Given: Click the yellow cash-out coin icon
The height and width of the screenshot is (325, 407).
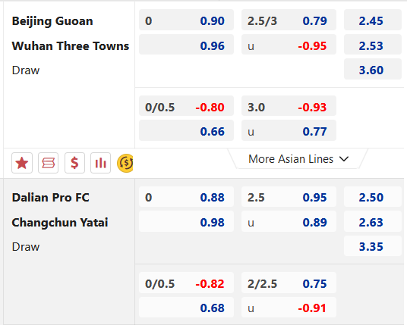Looking at the screenshot, I should tap(125, 163).
